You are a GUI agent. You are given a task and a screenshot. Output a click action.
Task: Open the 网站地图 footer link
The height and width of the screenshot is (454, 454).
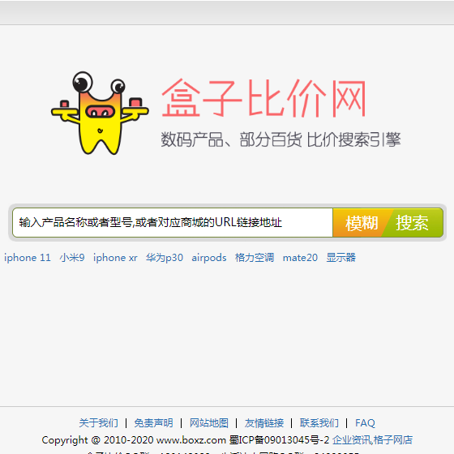(209, 423)
